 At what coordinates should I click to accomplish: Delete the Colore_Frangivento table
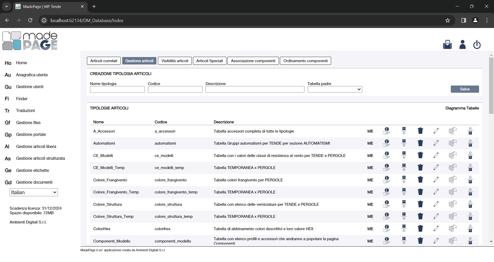[420, 180]
